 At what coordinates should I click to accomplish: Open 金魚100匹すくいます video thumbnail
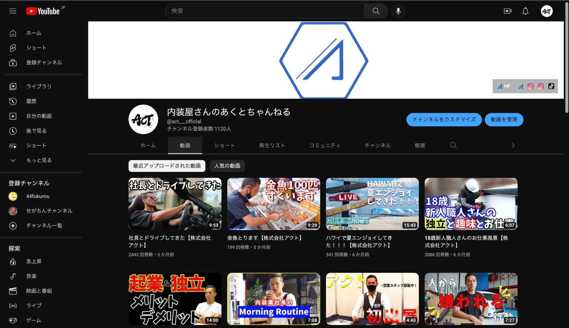coord(274,204)
